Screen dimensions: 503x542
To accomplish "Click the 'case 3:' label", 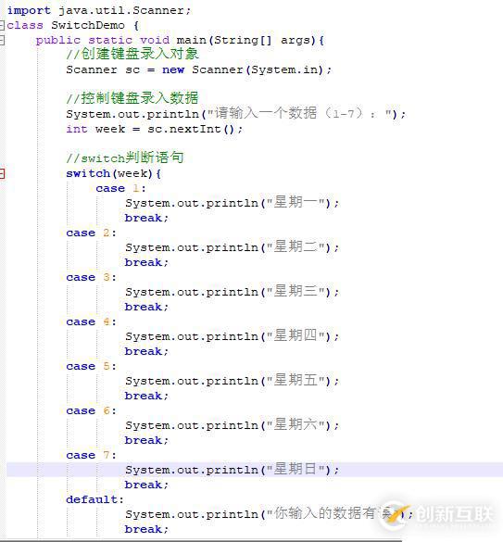I will point(92,278).
